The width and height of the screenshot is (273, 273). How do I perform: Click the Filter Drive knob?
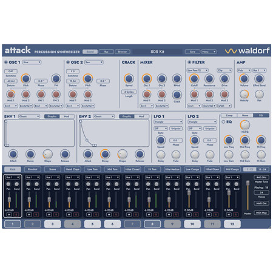click(224, 78)
